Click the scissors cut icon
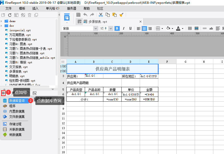Viewport: 224px width, 154px height. (x=101, y=15)
